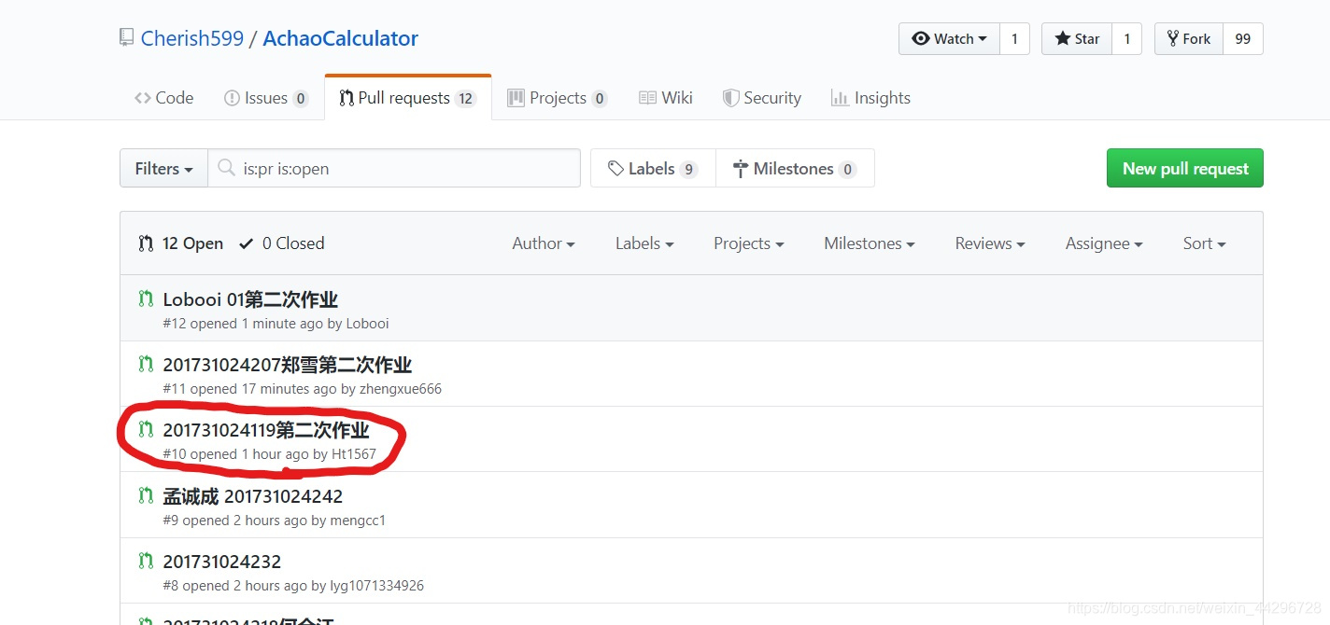
Task: Expand the Labels filter dropdown in list header
Action: click(x=644, y=243)
